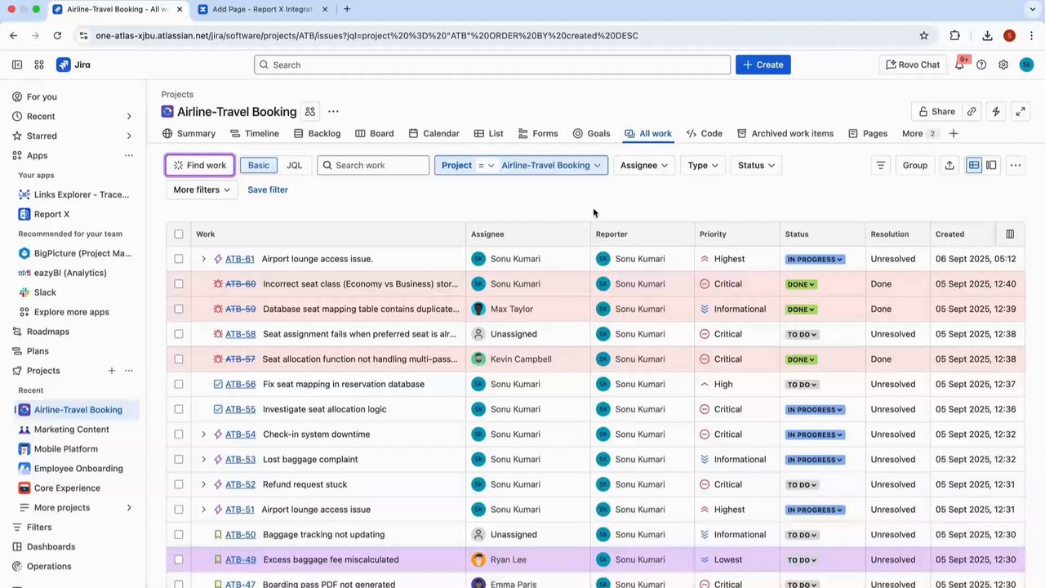This screenshot has width=1045, height=588.
Task: Reload the page in the browser toolbar
Action: (57, 35)
